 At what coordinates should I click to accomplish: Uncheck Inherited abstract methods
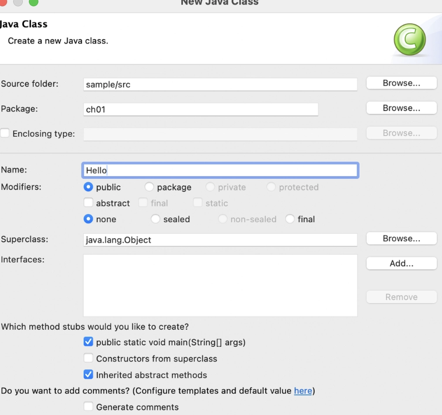click(x=88, y=374)
